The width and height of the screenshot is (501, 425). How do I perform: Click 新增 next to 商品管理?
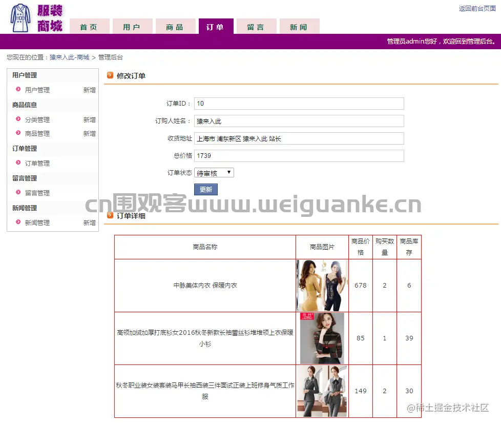(90, 133)
